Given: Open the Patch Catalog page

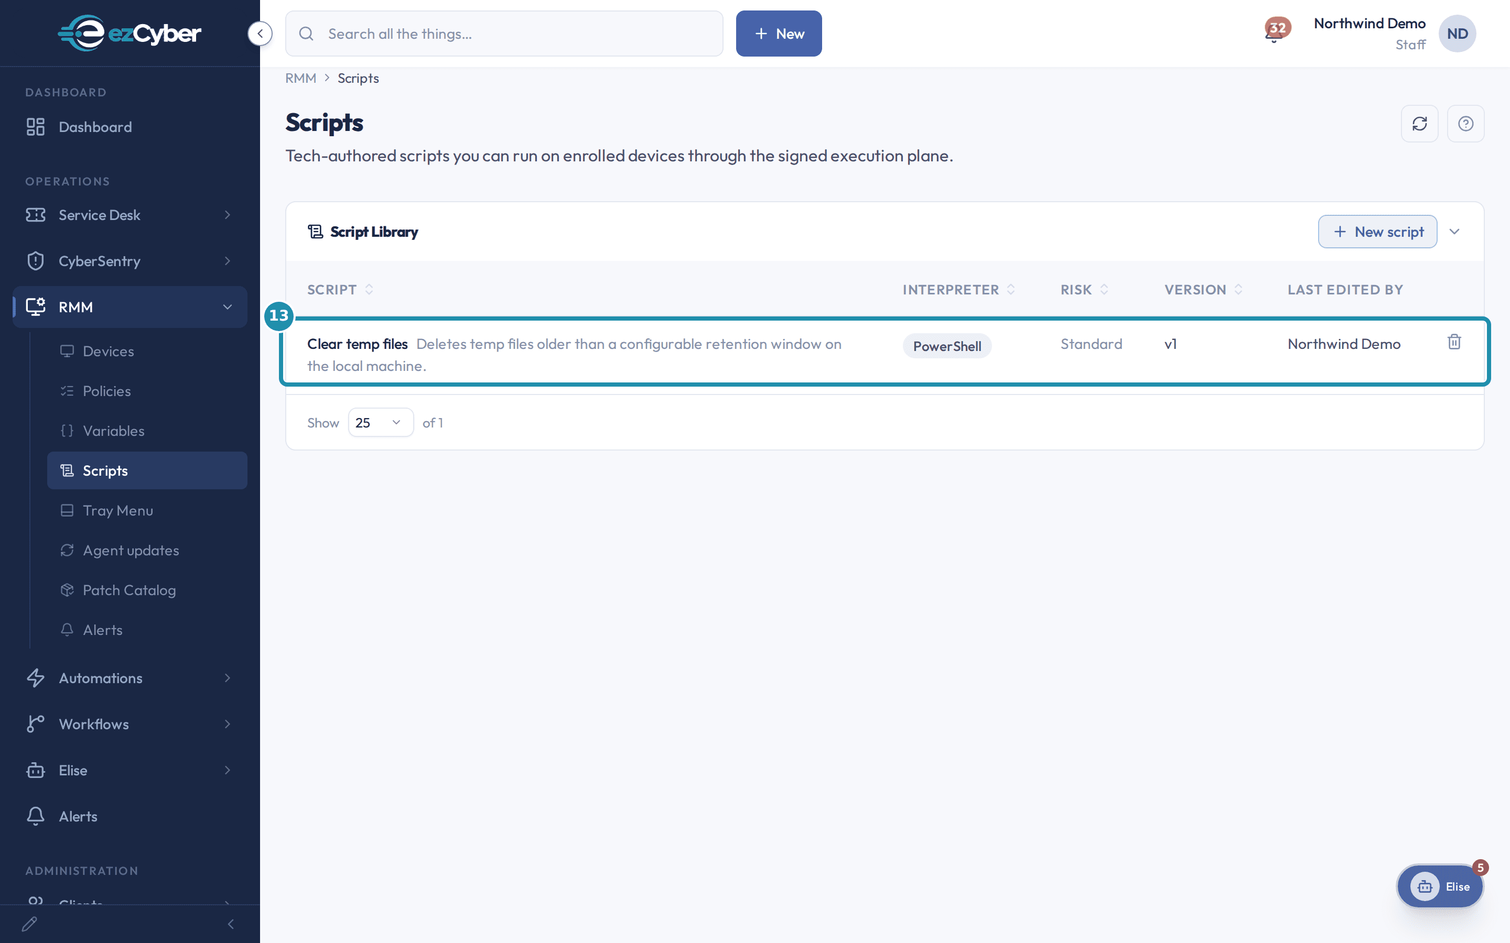Looking at the screenshot, I should coord(147,590).
